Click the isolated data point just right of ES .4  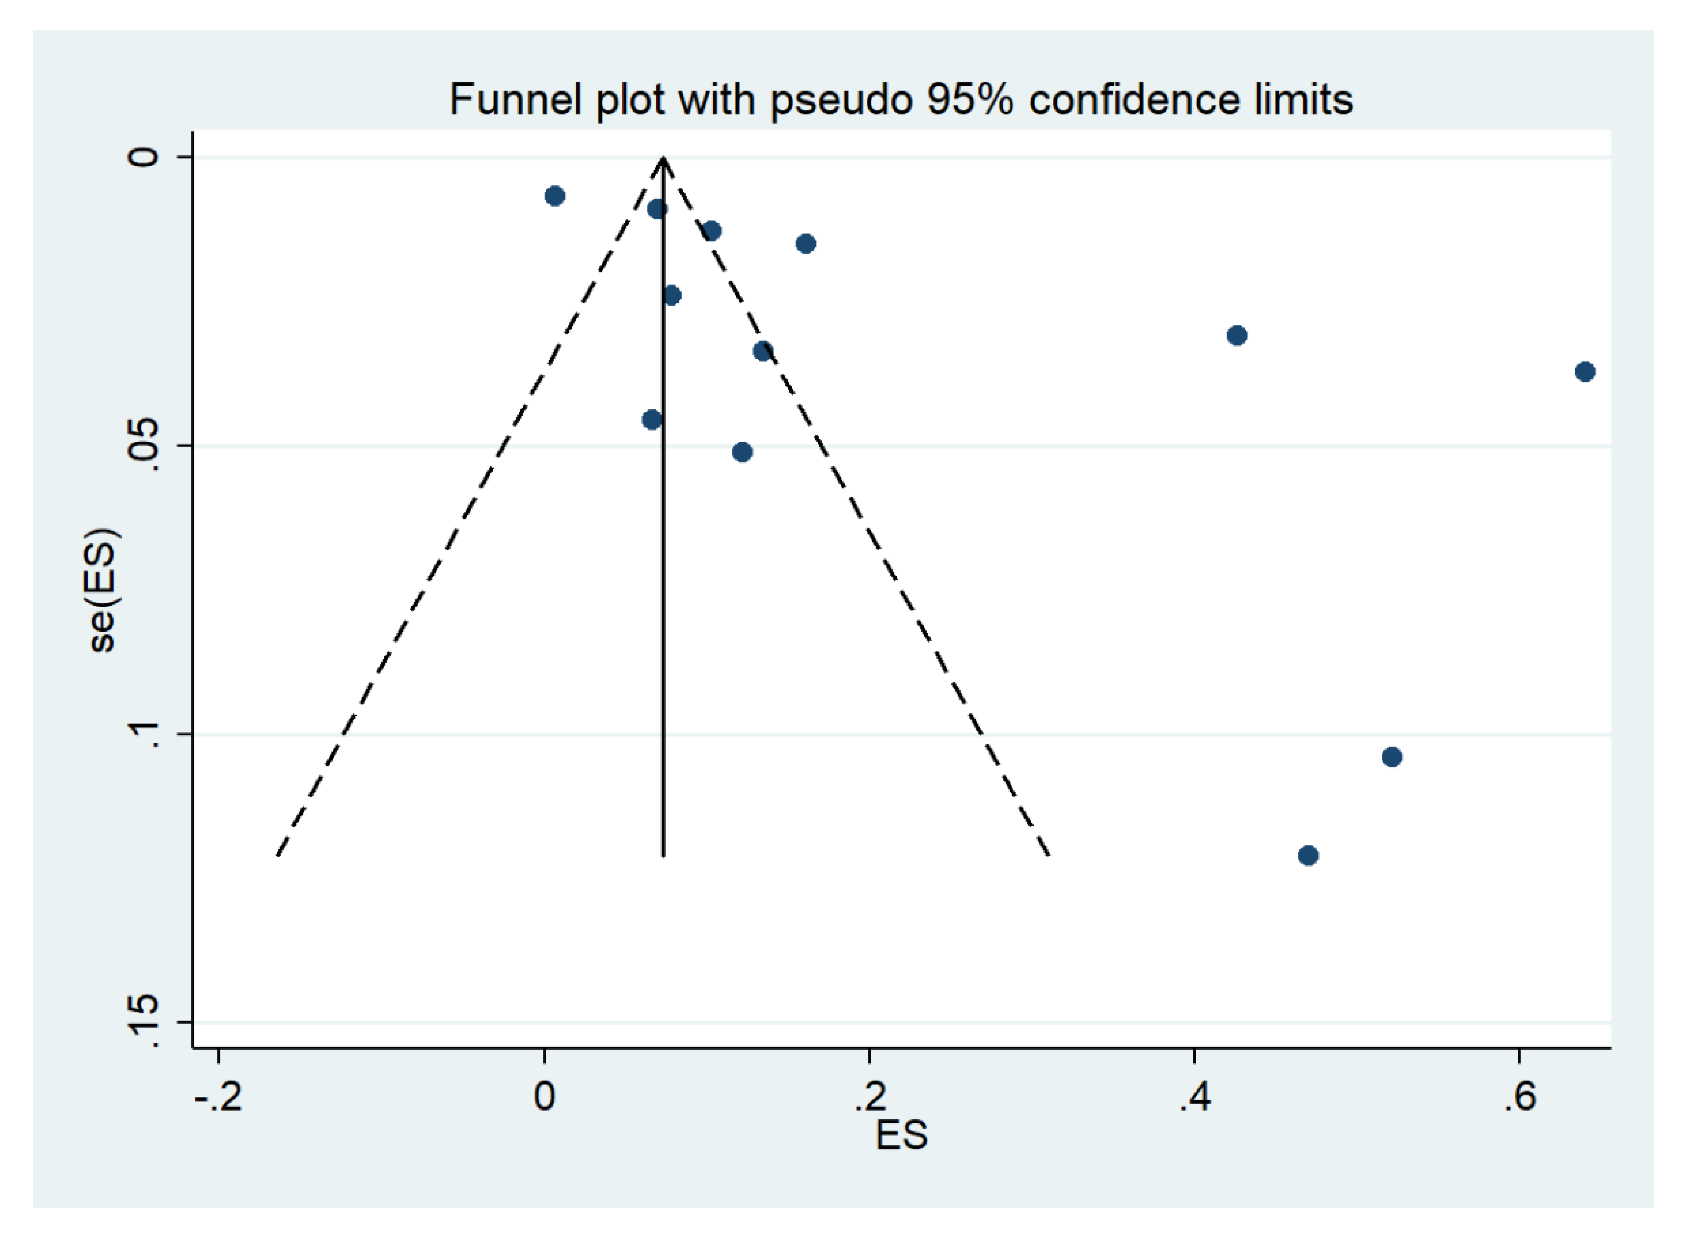(1237, 335)
